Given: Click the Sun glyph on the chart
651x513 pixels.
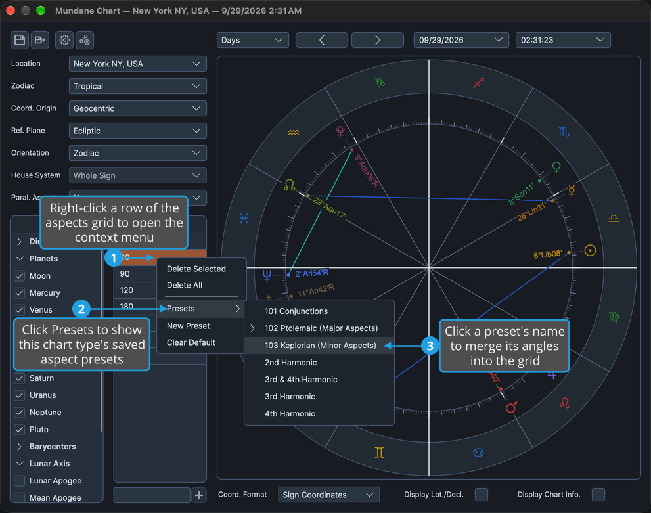Looking at the screenshot, I should click(x=590, y=250).
